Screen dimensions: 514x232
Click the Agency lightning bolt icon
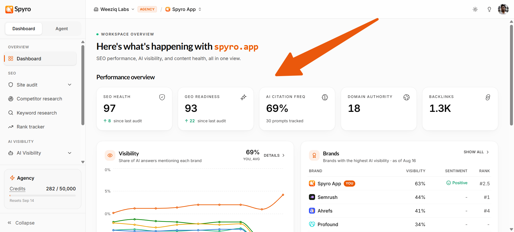[12, 178]
